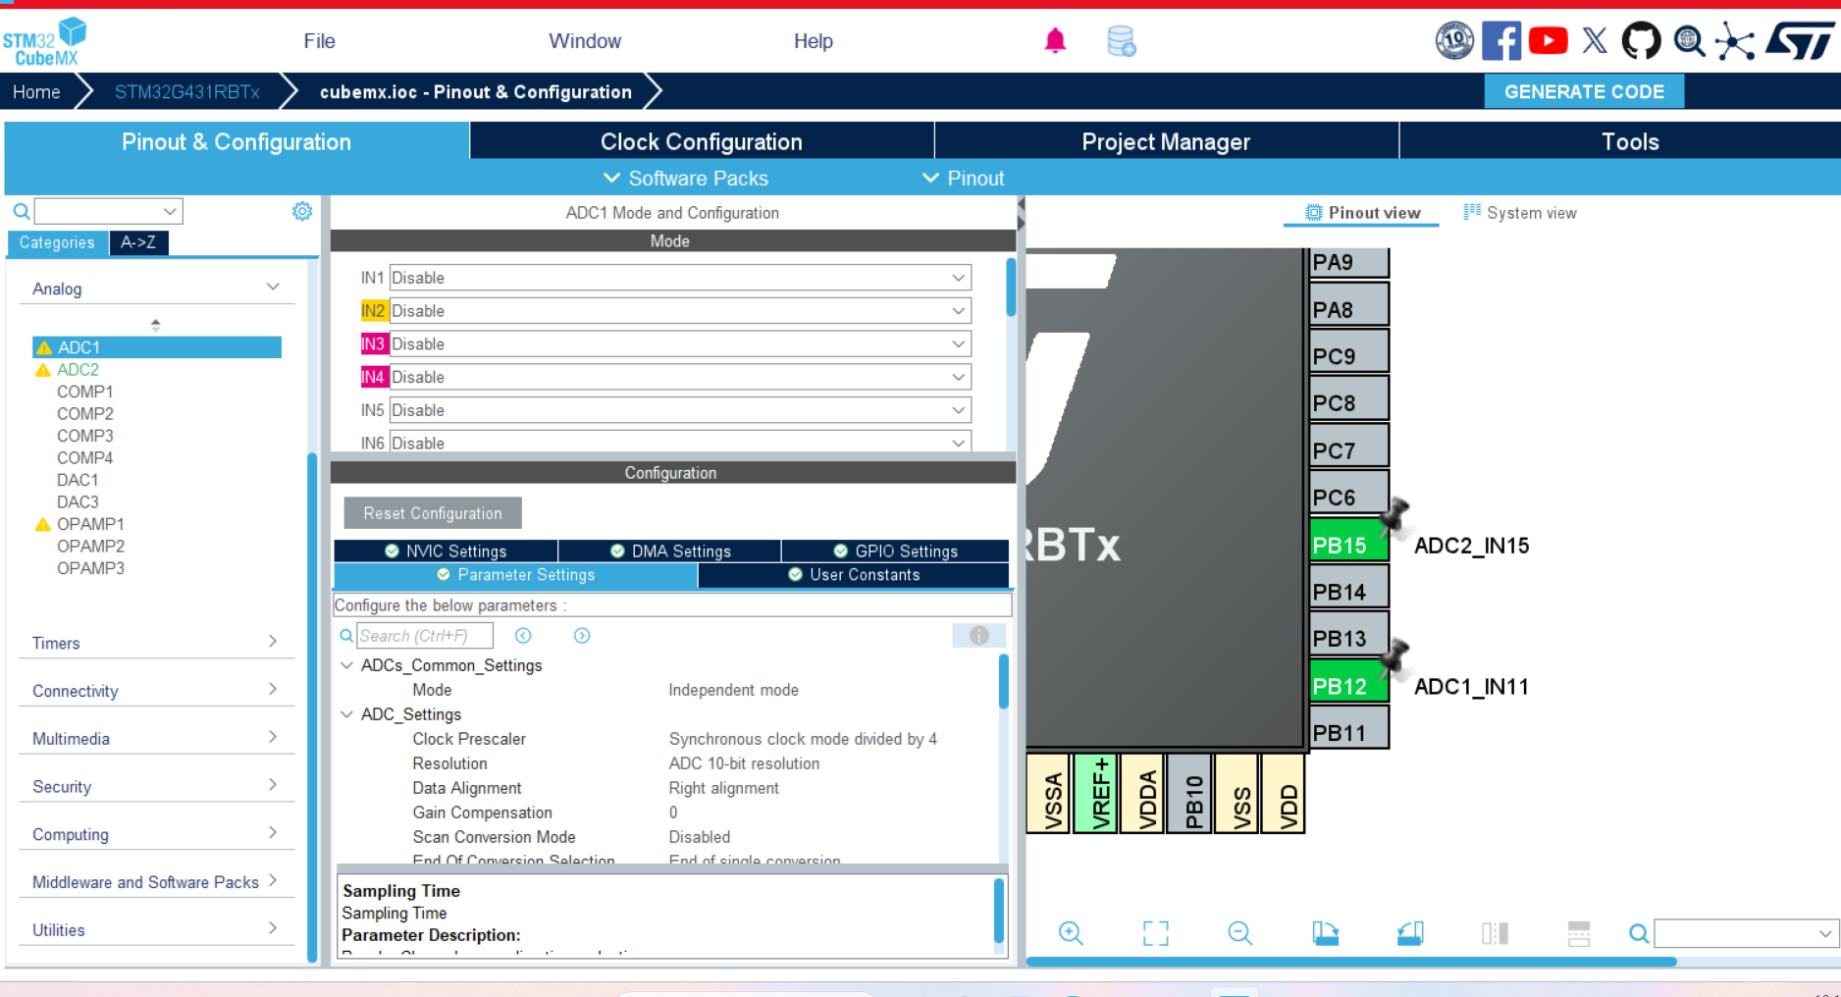Open the Software Packs dropdown menu
This screenshot has width=1841, height=997.
685,178
